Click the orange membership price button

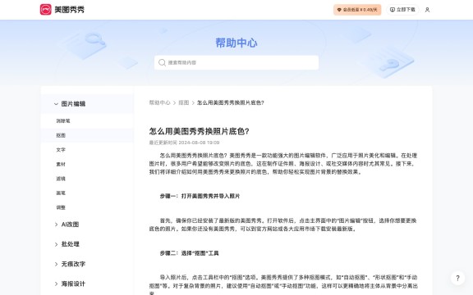[357, 10]
